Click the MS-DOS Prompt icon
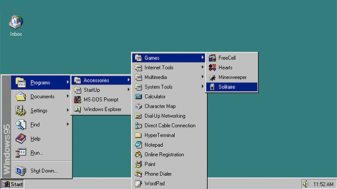Viewport: 337px width, 189px height. [x=78, y=99]
